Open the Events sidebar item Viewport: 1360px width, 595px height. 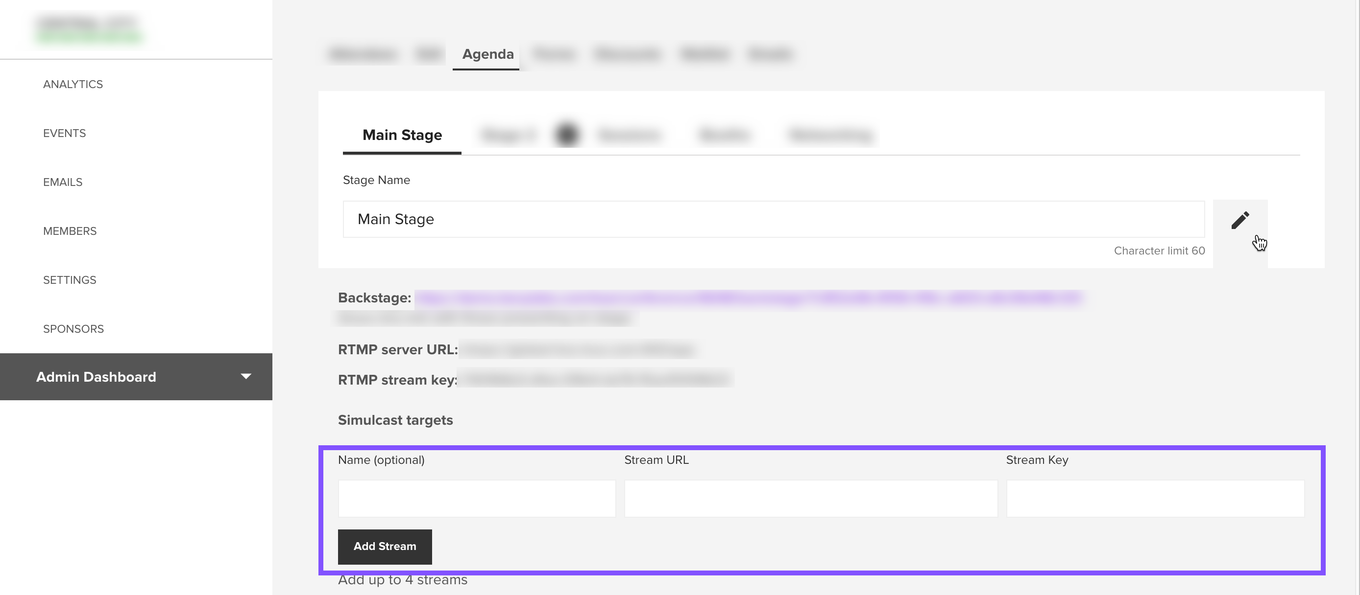(x=64, y=134)
